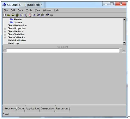Click the Save All stacked disks icon
The image size is (130, 119).
tap(17, 15)
